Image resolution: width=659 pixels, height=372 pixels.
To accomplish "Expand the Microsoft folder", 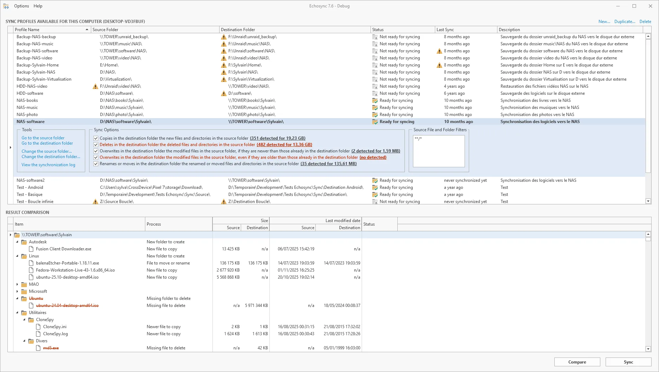I will (x=17, y=291).
